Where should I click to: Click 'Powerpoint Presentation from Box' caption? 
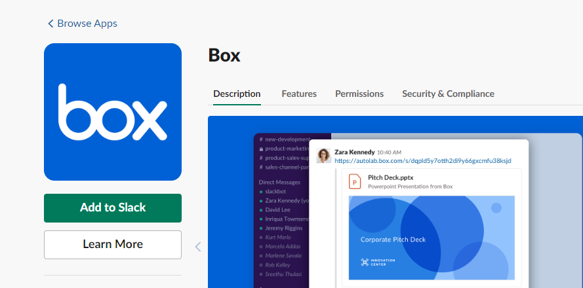point(410,187)
